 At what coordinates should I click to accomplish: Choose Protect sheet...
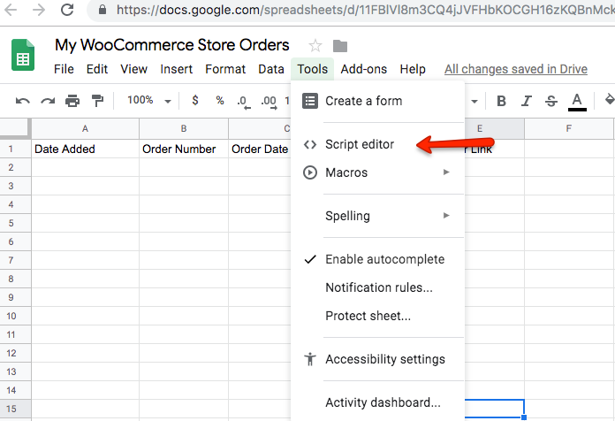tap(377, 316)
